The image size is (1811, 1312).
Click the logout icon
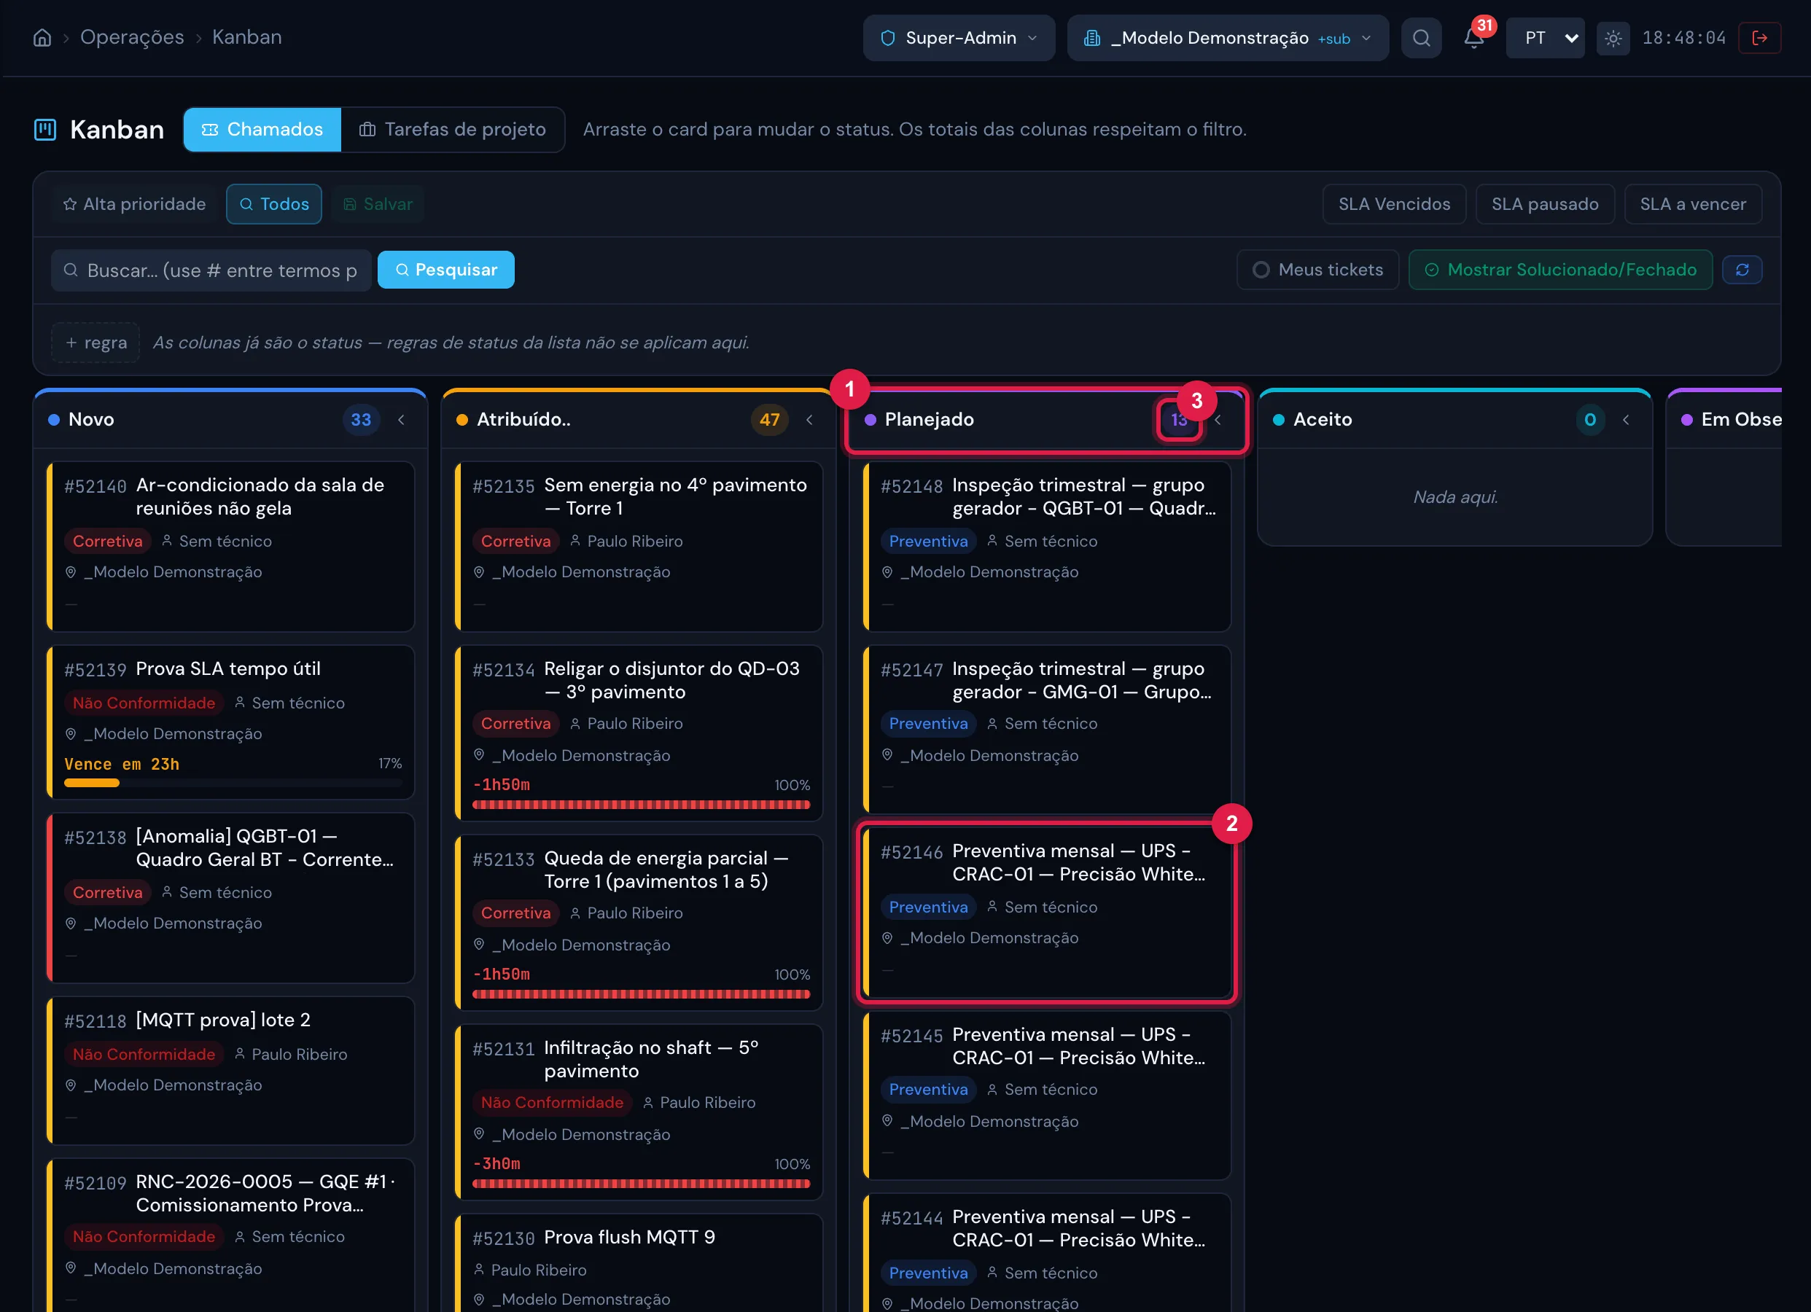1759,37
